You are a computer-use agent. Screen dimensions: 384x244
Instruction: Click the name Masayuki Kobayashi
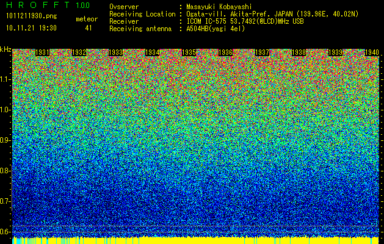click(x=219, y=7)
